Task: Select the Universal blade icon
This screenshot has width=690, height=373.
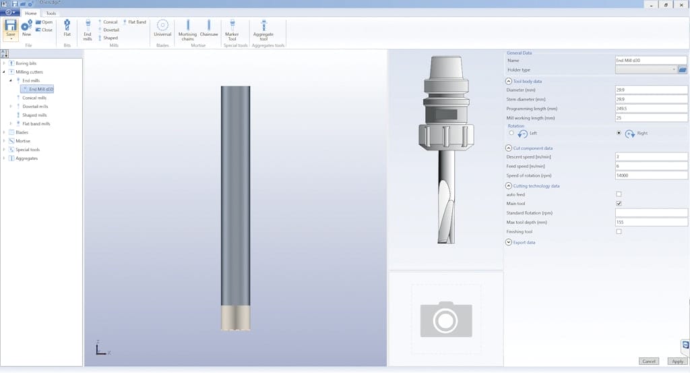Action: coord(162,28)
